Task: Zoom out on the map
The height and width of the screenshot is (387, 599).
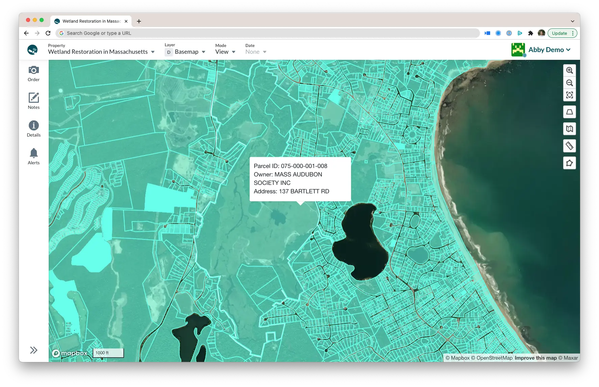Action: coord(570,83)
